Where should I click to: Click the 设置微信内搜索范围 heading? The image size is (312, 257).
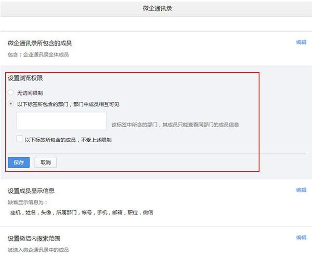(34, 238)
